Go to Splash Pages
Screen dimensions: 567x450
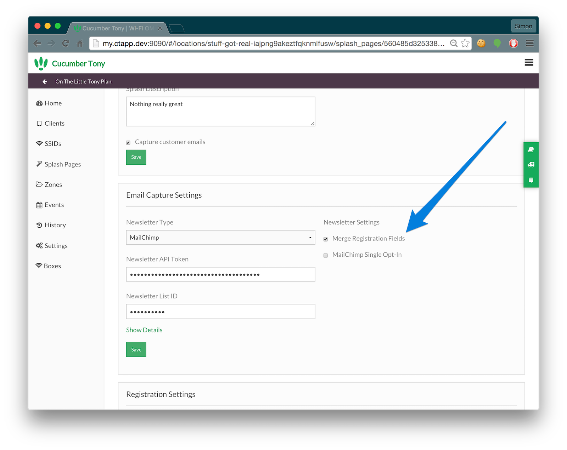click(63, 164)
